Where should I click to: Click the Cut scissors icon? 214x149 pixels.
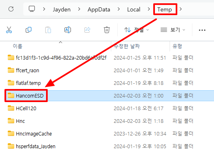pyautogui.click(x=9, y=30)
